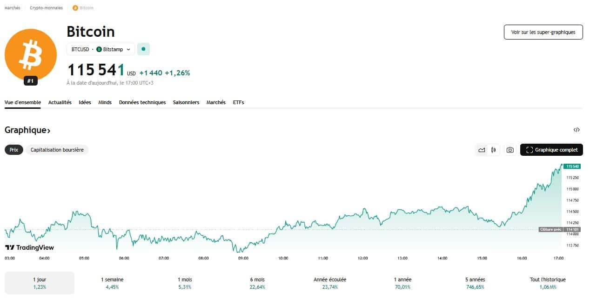Click the #1 rank badge
This screenshot has height=299, width=590.
click(x=31, y=81)
